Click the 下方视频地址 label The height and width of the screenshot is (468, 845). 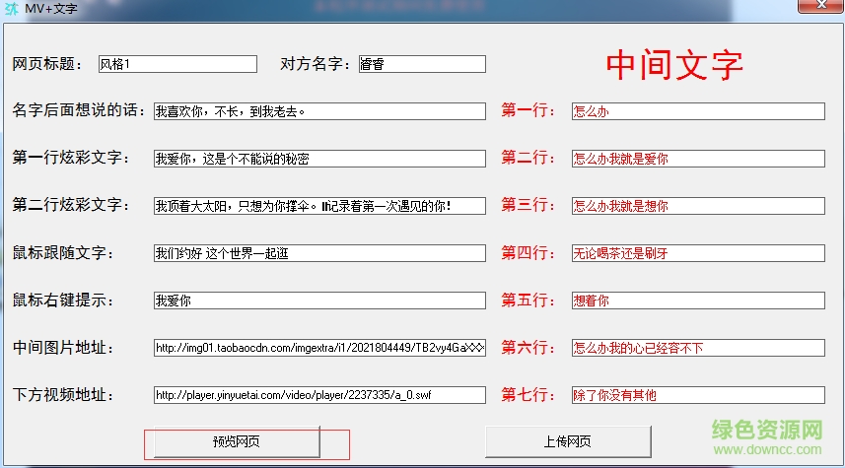click(62, 395)
